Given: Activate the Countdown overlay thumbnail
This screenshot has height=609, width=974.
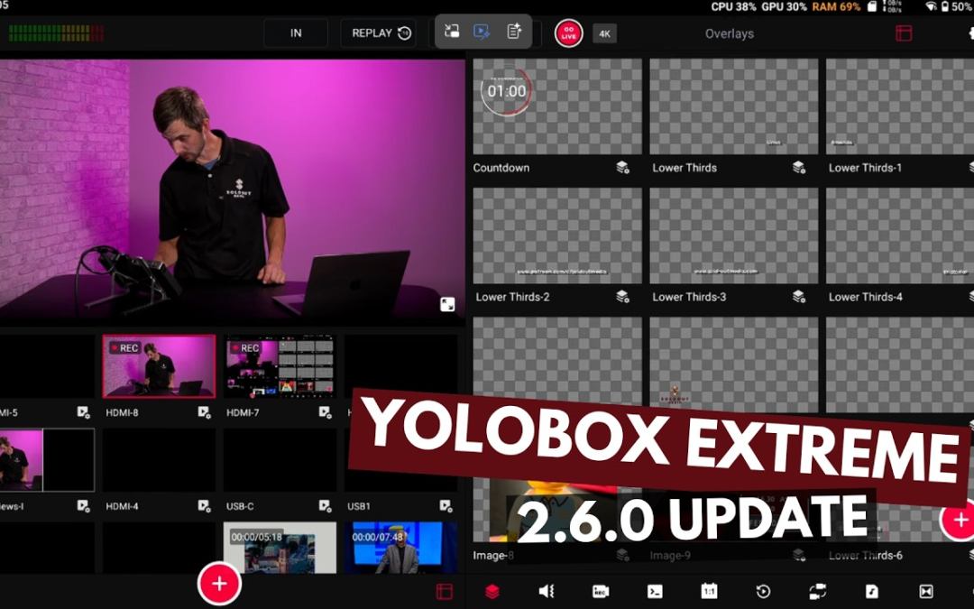Looking at the screenshot, I should (557, 106).
